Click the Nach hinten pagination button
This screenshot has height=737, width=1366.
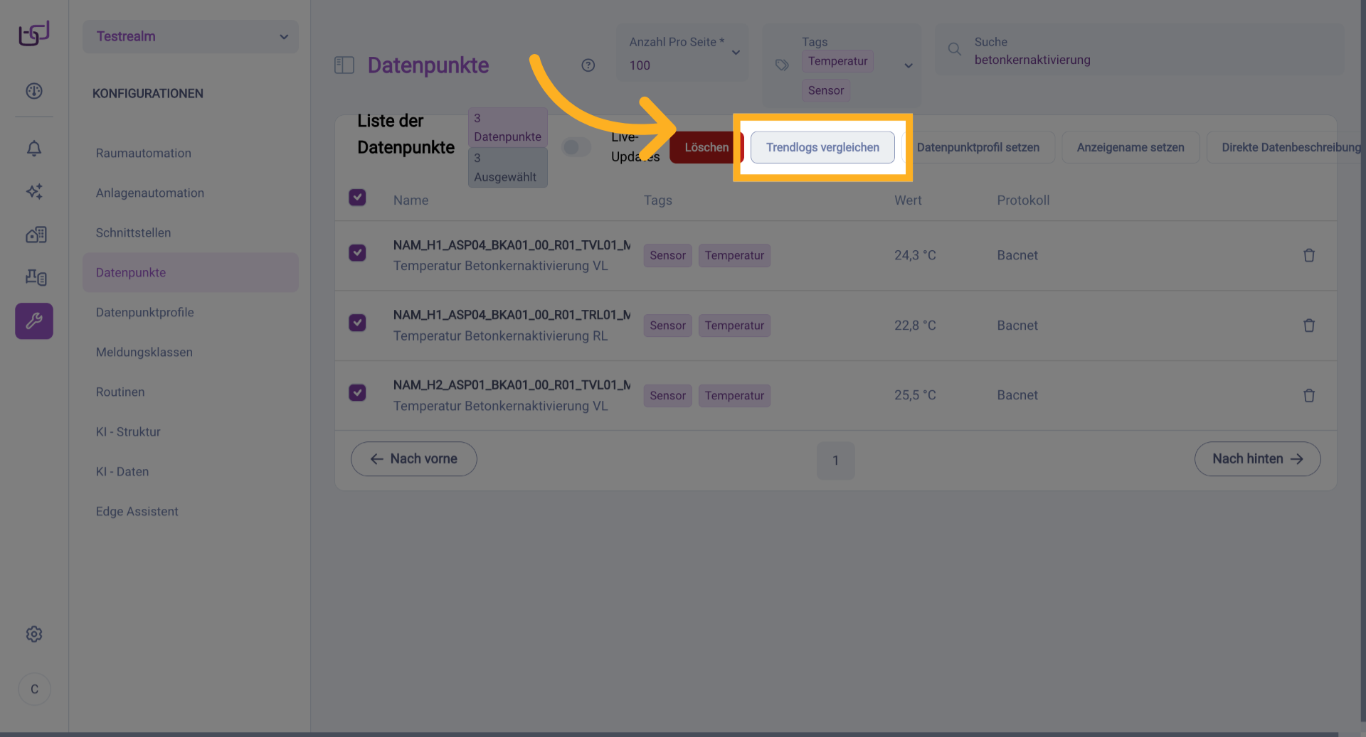[1257, 459]
